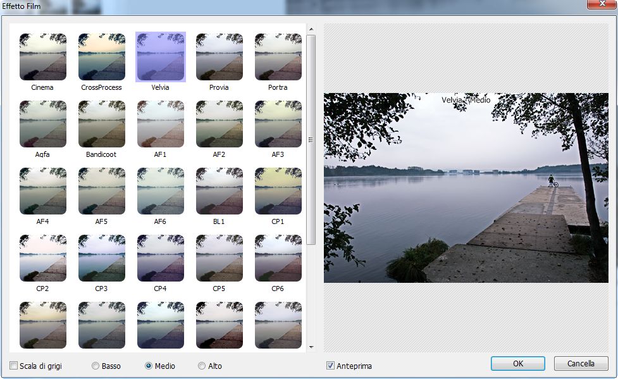Pick the CP3 thumbnail
The image size is (618, 379).
click(x=102, y=258)
